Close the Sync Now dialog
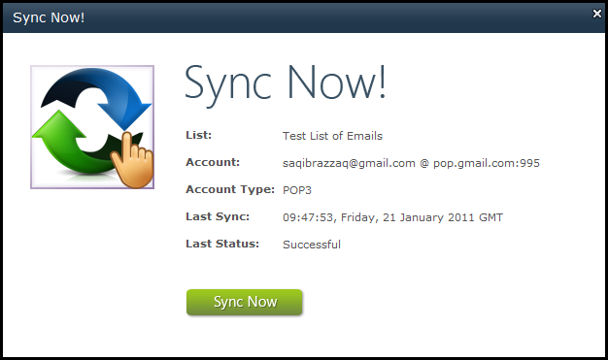This screenshot has height=360, width=608. click(x=597, y=14)
